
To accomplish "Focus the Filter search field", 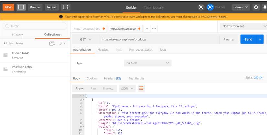I will 35,26.
